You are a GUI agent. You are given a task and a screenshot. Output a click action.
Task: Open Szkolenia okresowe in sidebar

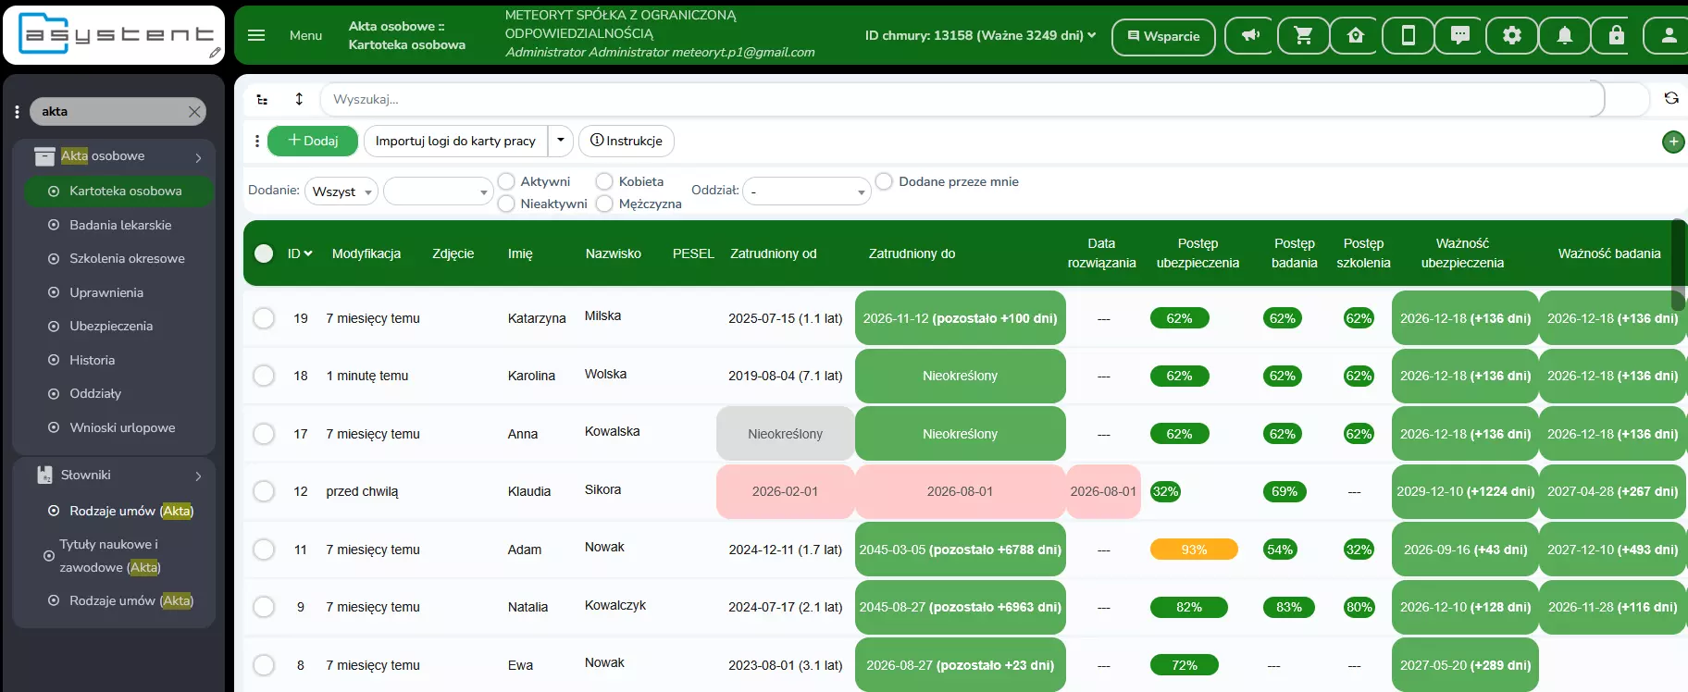point(127,259)
